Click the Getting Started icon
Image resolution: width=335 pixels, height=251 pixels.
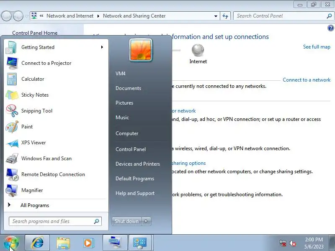[x=12, y=47]
